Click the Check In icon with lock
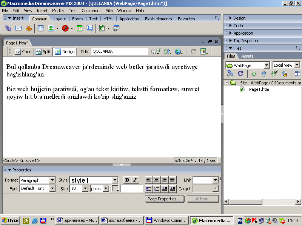 (285, 73)
